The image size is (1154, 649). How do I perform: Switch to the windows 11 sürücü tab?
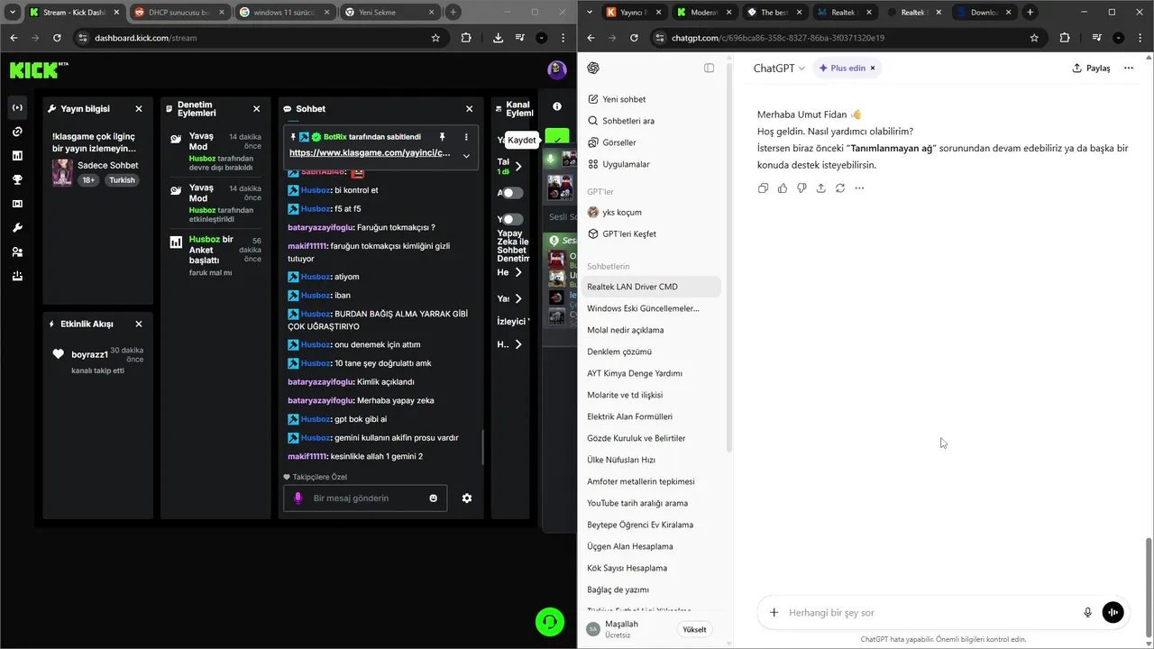coord(284,13)
